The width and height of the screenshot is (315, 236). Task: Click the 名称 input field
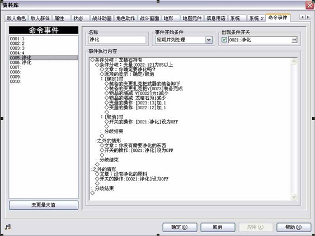(117, 40)
